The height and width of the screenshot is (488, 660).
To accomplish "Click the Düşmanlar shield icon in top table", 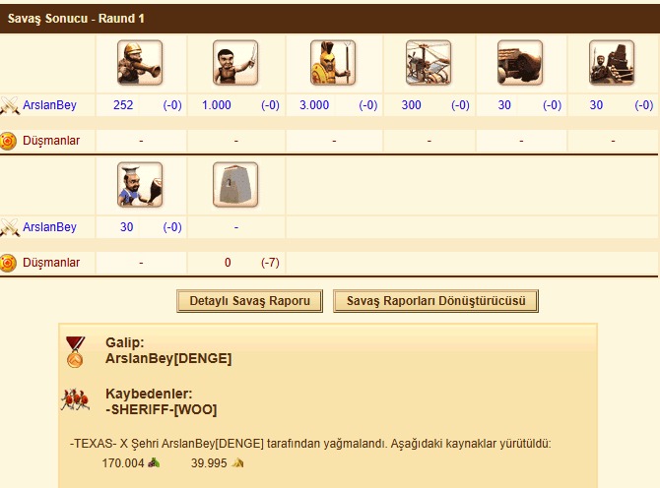I will (x=8, y=141).
